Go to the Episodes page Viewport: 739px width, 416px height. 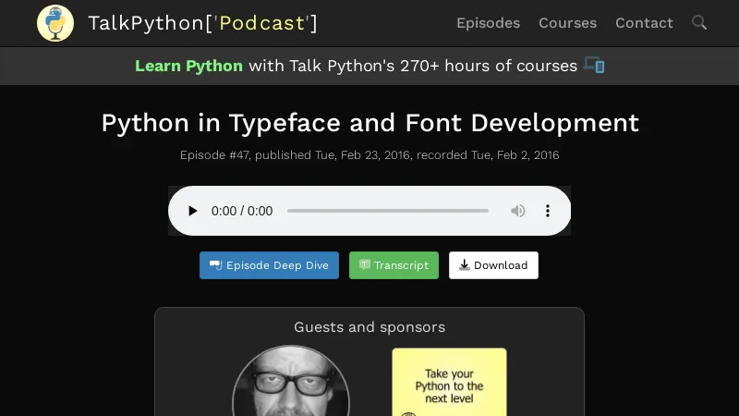pos(488,23)
